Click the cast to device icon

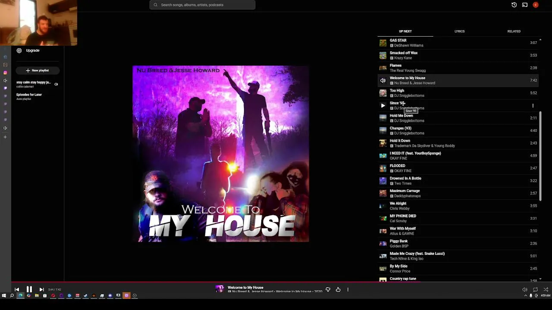[525, 5]
